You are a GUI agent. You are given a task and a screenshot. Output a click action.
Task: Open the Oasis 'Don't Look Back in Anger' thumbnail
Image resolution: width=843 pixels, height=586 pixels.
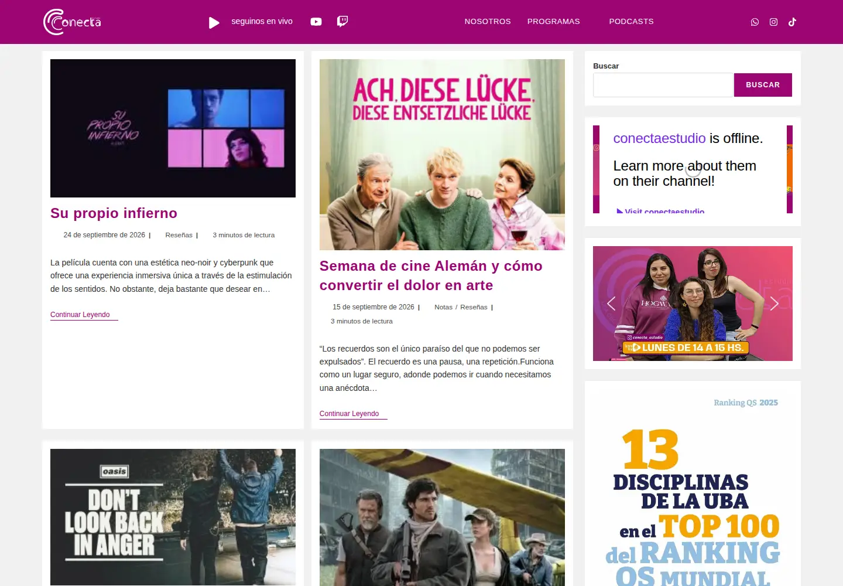(x=173, y=517)
